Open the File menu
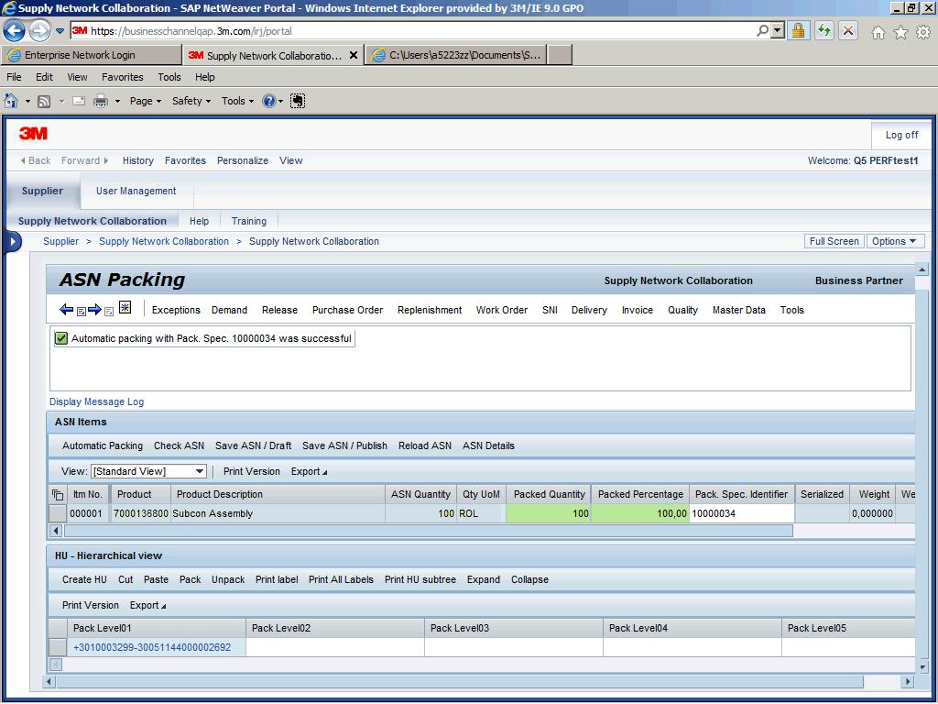 coord(14,77)
